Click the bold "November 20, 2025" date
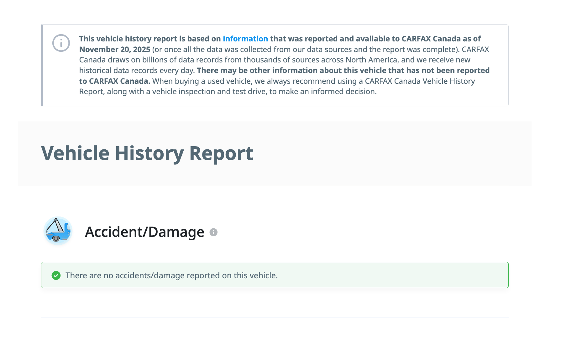Image resolution: width=561 pixels, height=347 pixels. [x=114, y=50]
